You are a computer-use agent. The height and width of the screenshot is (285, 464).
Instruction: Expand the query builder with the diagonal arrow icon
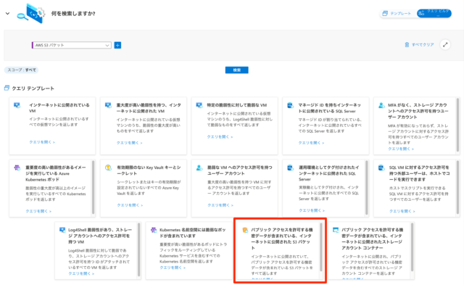(x=445, y=45)
